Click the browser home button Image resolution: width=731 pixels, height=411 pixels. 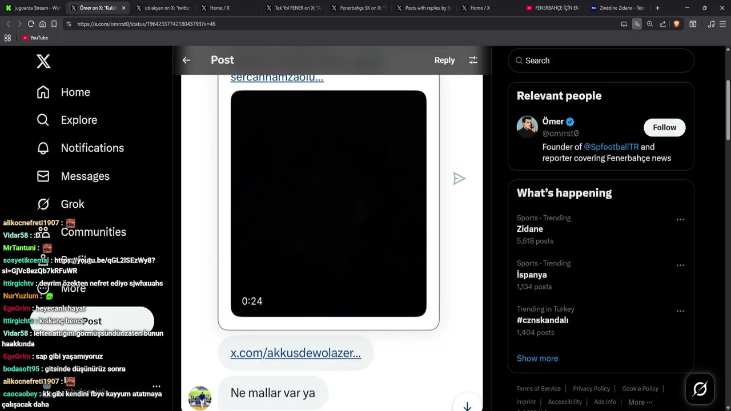coord(42,24)
